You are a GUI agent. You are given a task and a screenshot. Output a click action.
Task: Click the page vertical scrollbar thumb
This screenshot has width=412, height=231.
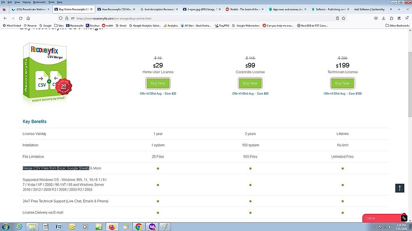coord(410,84)
